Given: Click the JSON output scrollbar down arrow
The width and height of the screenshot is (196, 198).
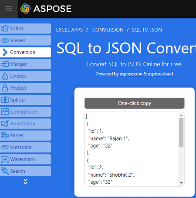Looking at the screenshot, I should [x=181, y=183].
